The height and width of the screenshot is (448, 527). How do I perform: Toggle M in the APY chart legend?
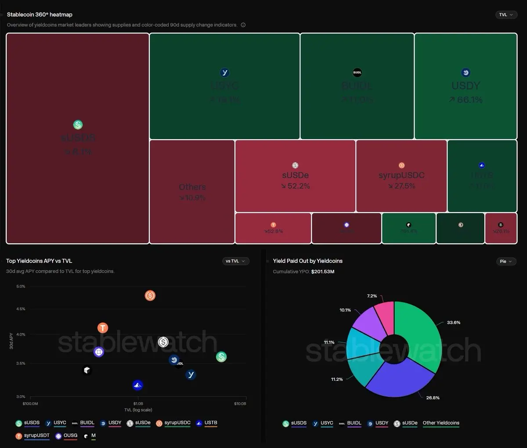(89, 436)
